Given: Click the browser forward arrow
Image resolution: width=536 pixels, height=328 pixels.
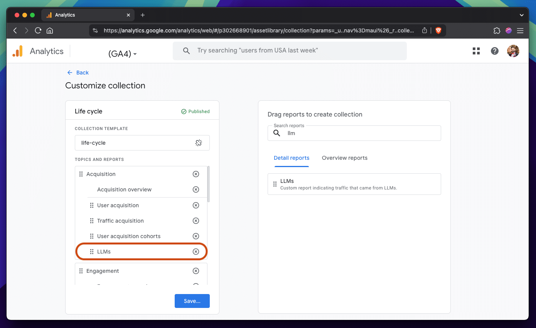Looking at the screenshot, I should pyautogui.click(x=27, y=30).
